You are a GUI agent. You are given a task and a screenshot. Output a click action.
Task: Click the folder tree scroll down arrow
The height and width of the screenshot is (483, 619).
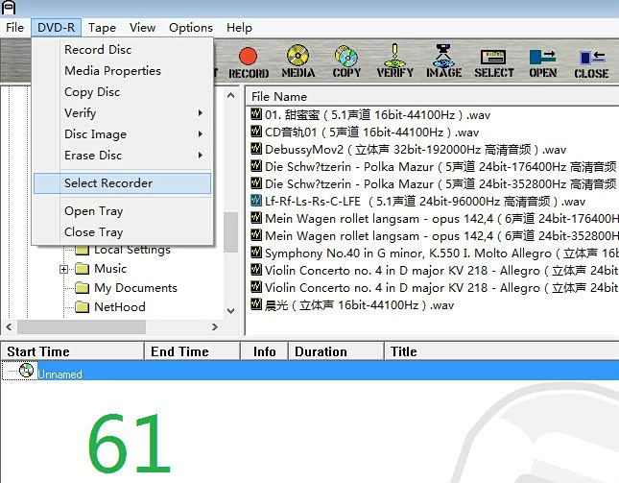click(230, 311)
